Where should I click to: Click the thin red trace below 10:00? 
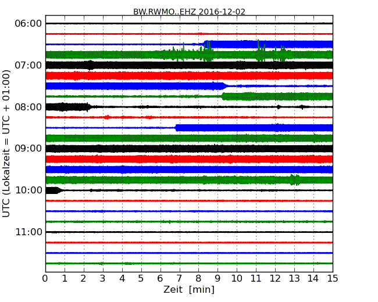coord(189,200)
